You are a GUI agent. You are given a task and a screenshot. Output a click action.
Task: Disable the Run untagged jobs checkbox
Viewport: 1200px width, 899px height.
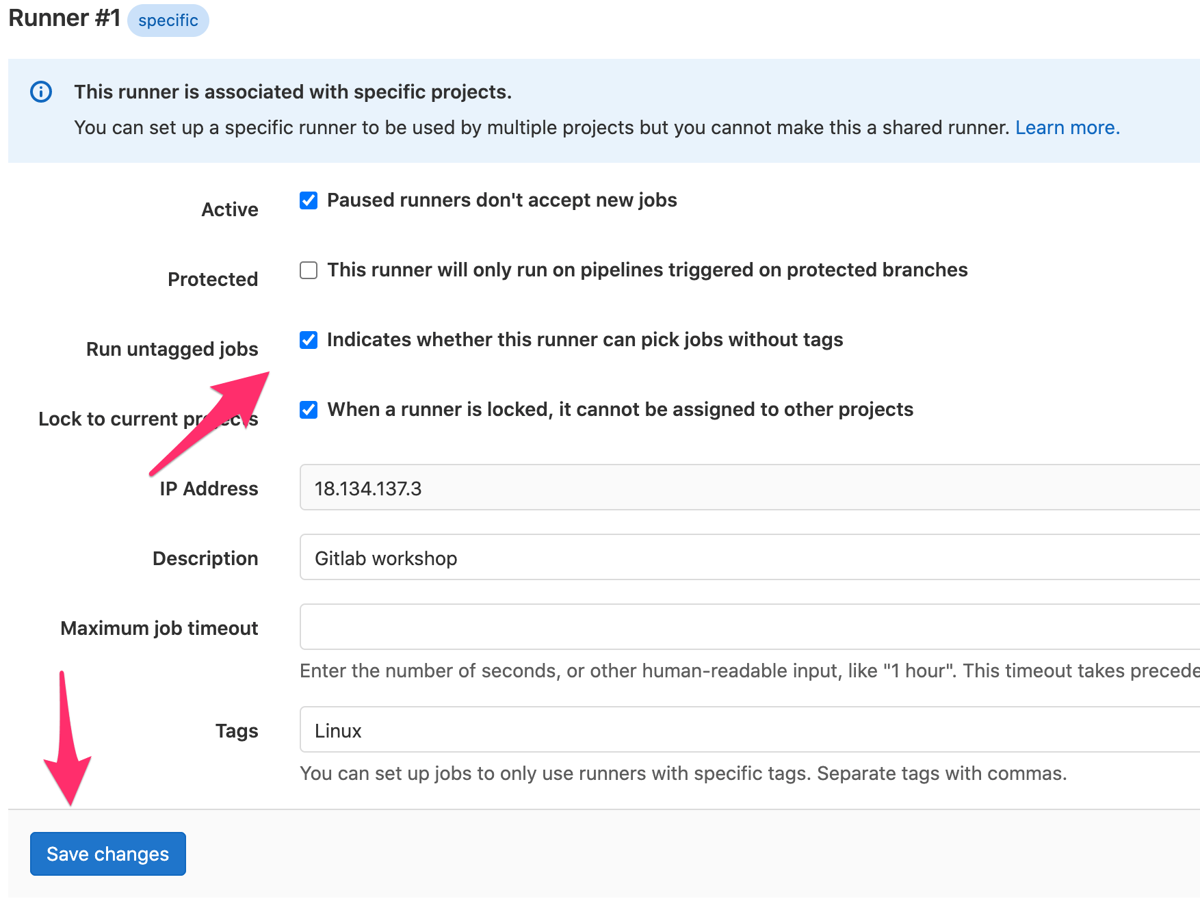(309, 340)
